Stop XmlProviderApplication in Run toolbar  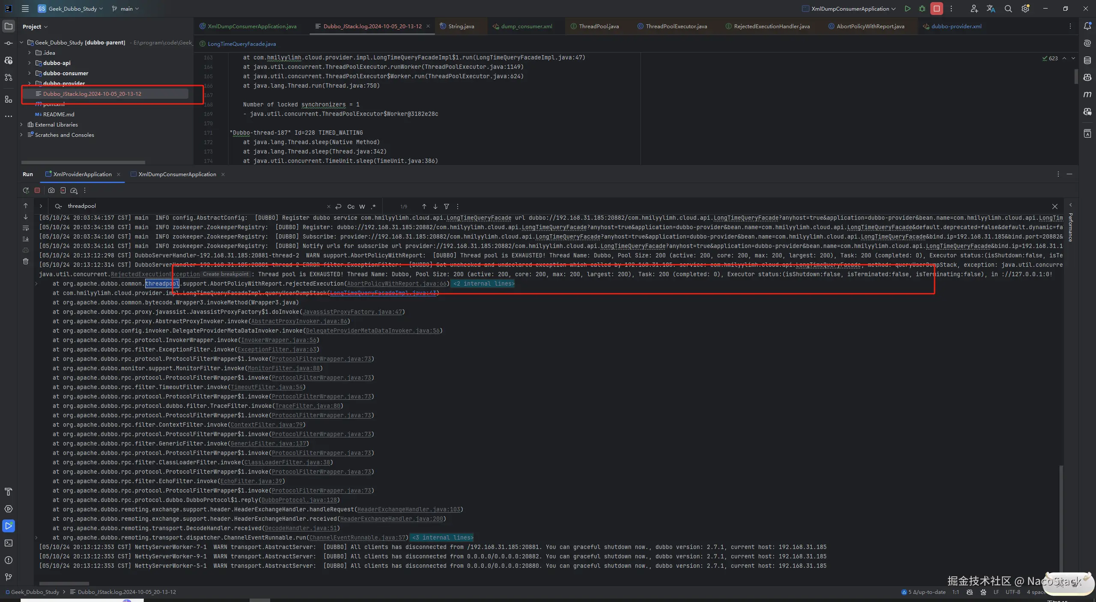[37, 191]
